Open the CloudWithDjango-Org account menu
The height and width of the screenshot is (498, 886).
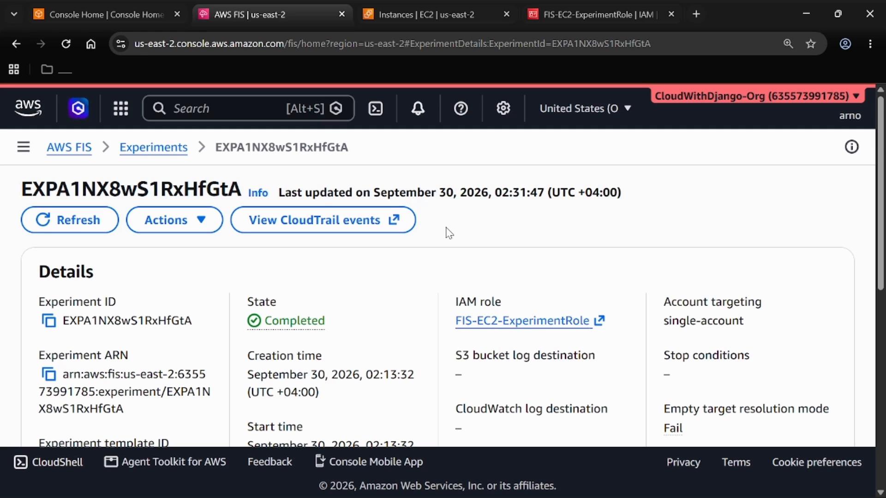coord(758,96)
